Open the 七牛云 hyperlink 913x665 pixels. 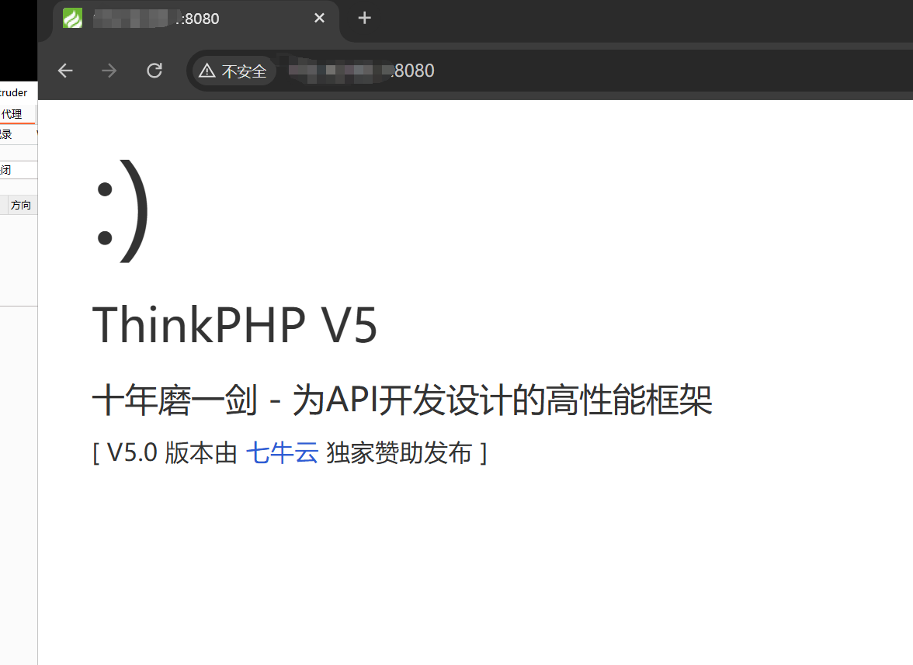282,452
